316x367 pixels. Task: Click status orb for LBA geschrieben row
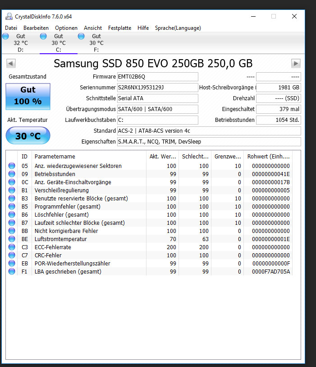point(12,271)
